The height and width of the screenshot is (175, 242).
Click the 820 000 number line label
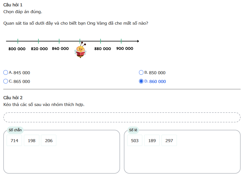pyautogui.click(x=39, y=49)
